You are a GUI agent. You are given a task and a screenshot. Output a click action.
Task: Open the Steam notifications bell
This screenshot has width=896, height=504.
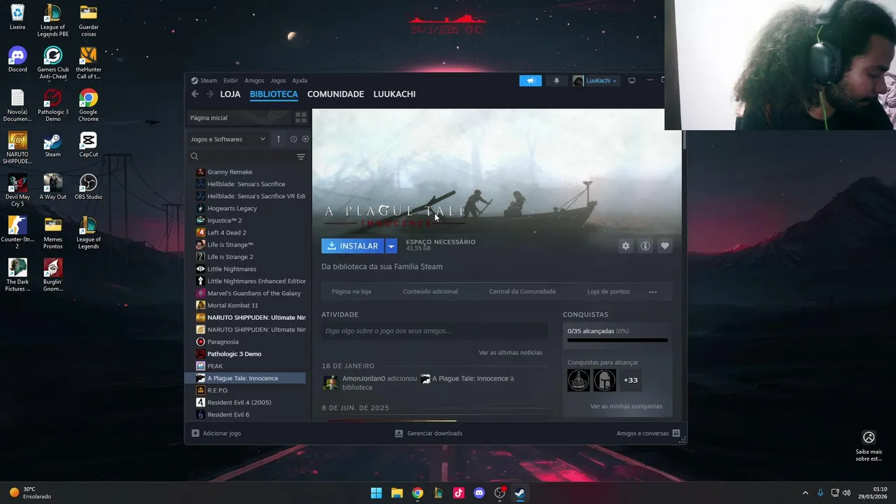point(556,80)
